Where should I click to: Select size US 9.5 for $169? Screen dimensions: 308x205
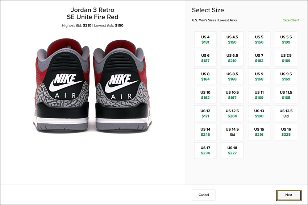click(x=286, y=77)
